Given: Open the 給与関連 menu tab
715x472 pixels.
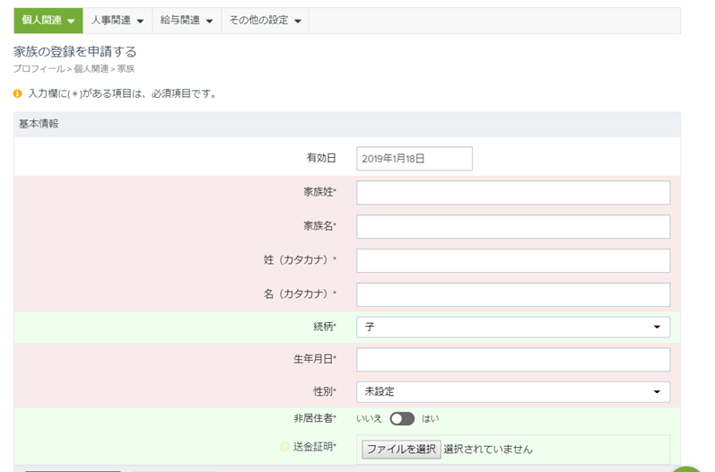Looking at the screenshot, I should click(x=187, y=21).
